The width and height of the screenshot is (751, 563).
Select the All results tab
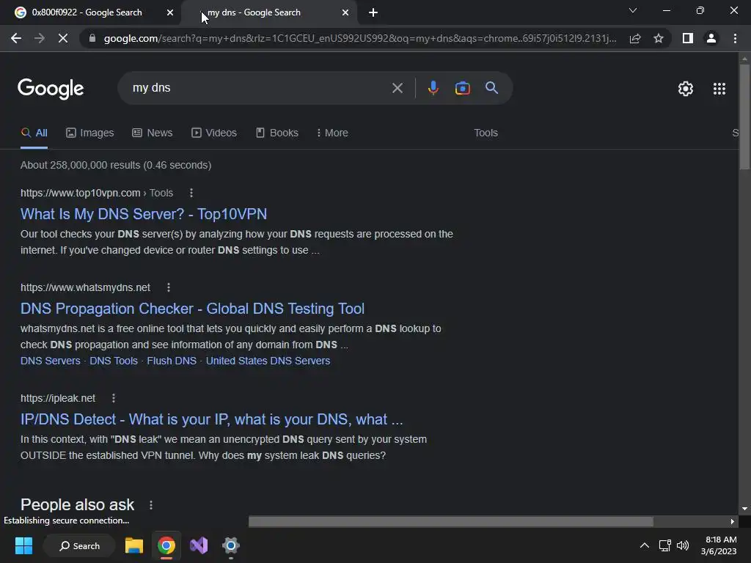click(34, 133)
